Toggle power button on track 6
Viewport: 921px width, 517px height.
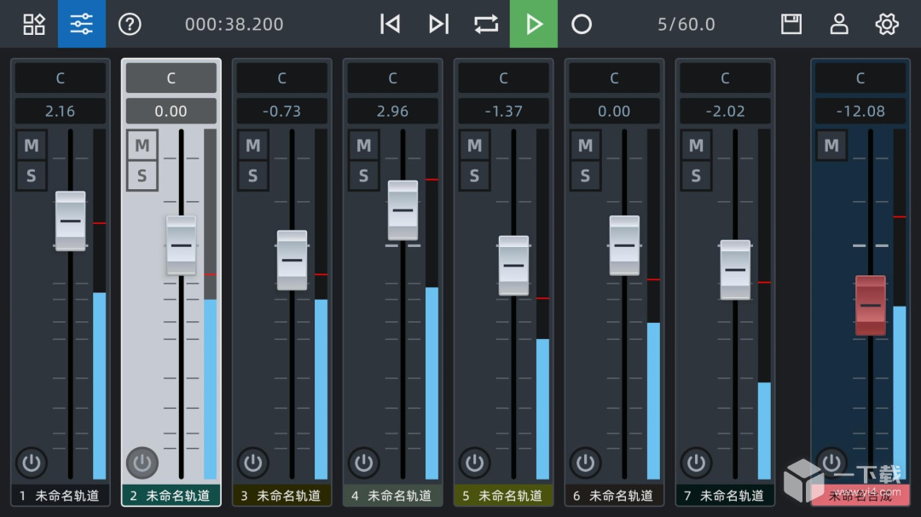586,463
